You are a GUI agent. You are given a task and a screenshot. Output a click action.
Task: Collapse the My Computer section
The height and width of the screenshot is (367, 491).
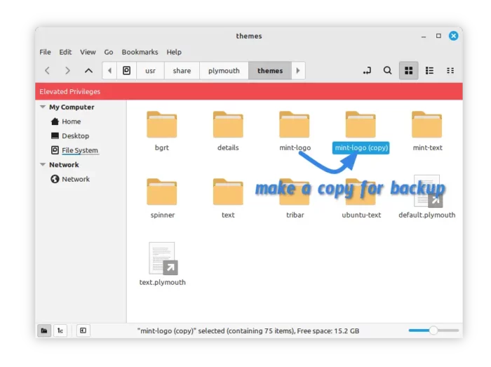pyautogui.click(x=43, y=107)
